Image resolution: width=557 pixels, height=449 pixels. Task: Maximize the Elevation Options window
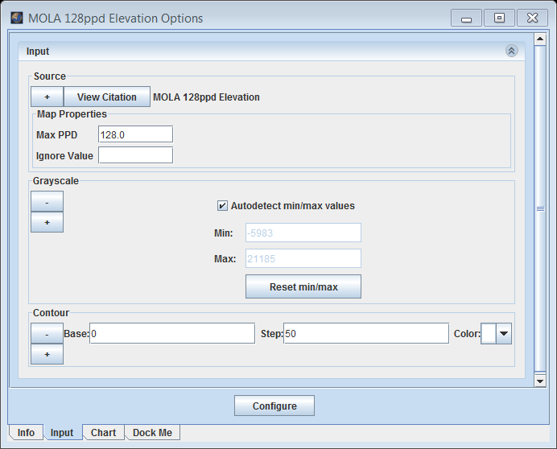(x=499, y=18)
